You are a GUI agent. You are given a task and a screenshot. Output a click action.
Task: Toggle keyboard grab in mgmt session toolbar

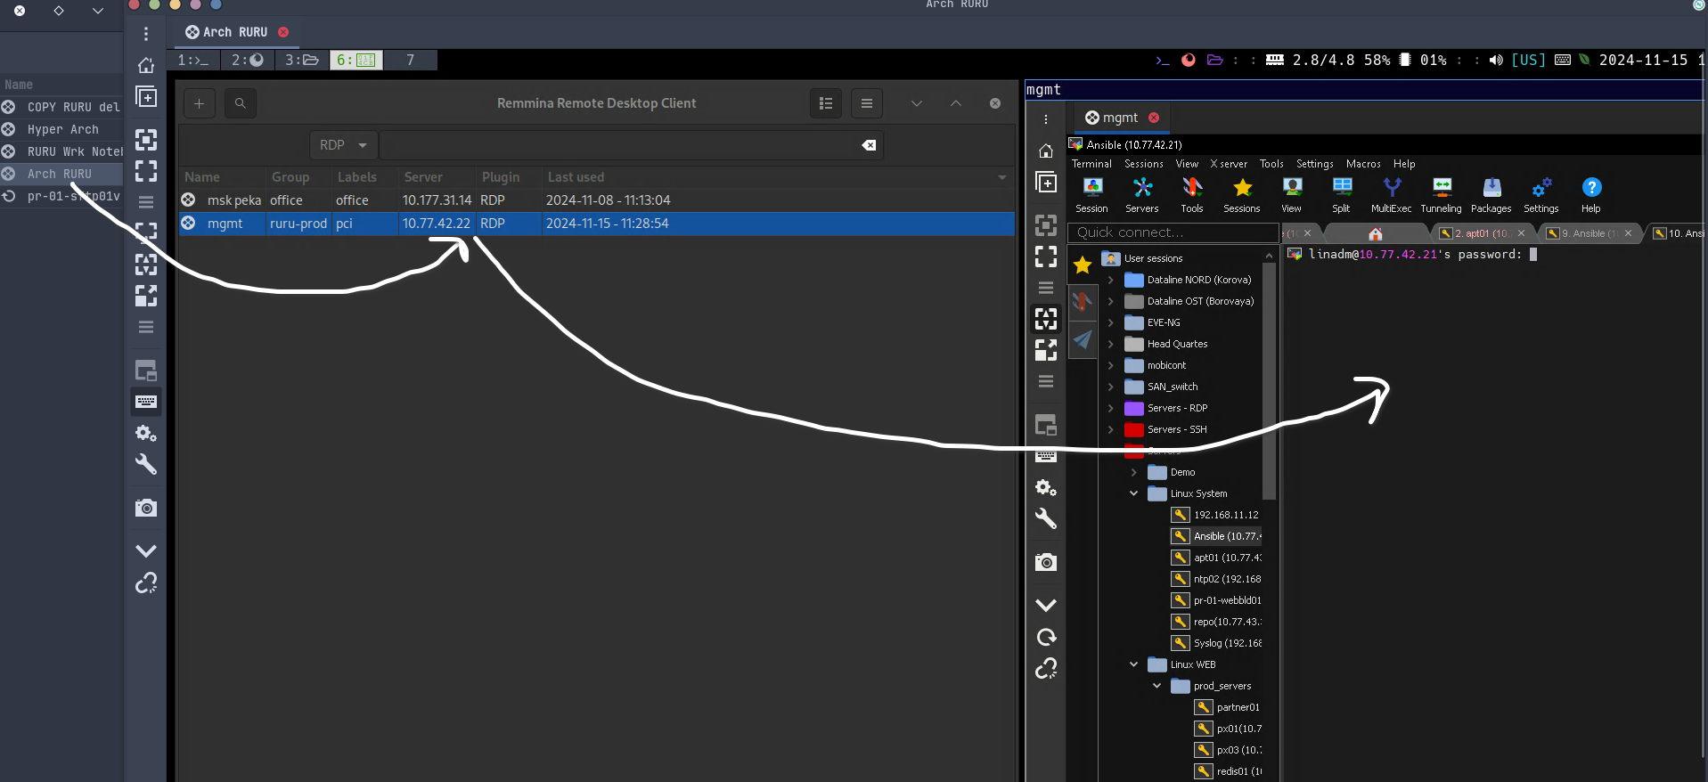(x=1046, y=456)
